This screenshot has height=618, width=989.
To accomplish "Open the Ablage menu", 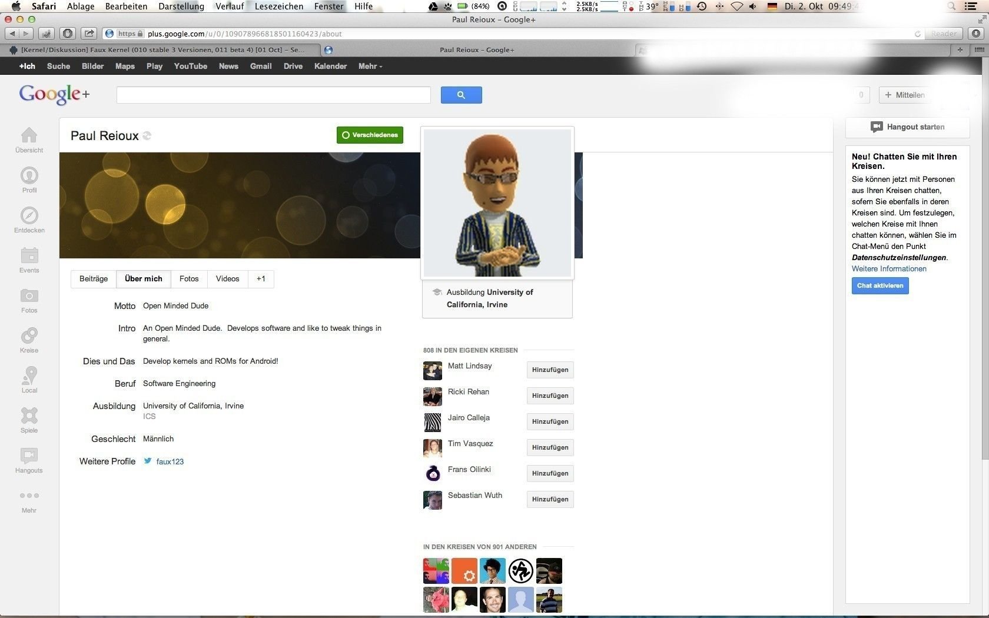I will tap(81, 6).
